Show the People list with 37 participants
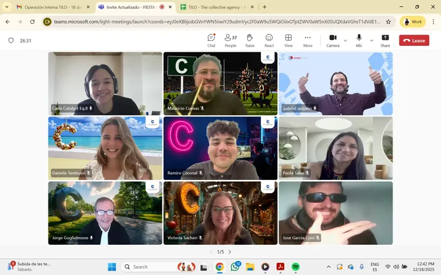Image resolution: width=441 pixels, height=275 pixels. click(231, 40)
